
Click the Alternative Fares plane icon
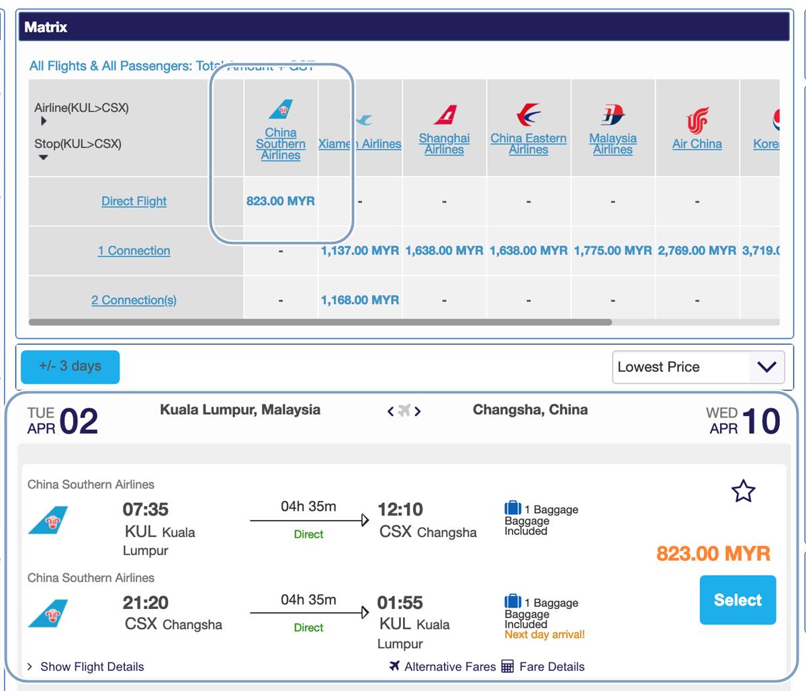(394, 666)
